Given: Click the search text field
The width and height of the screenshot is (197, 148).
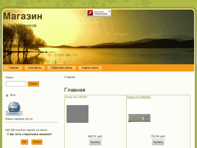Looking at the screenshot, I should click(16, 84).
